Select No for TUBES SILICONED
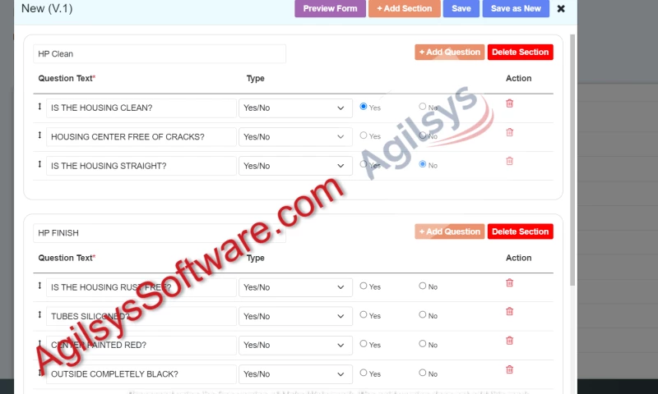 pos(422,314)
